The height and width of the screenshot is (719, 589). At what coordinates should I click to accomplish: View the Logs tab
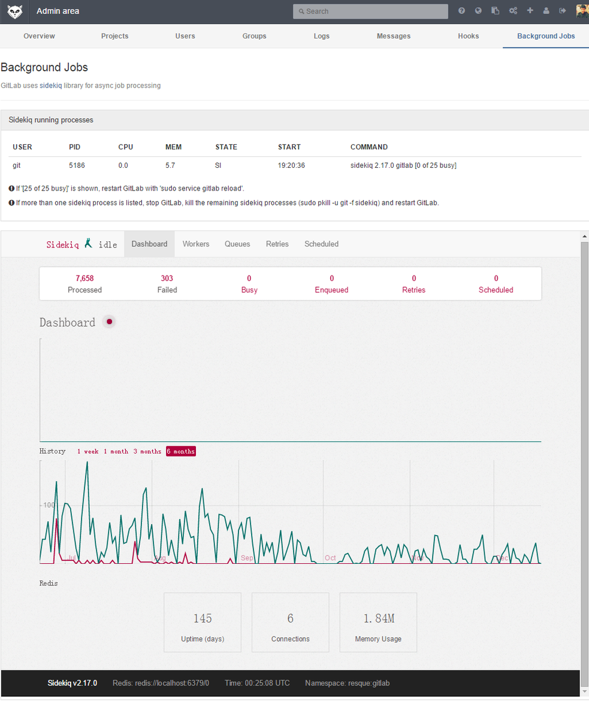click(322, 36)
